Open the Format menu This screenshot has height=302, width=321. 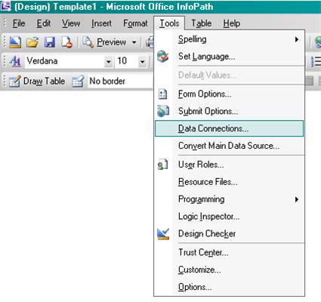pyautogui.click(x=135, y=23)
